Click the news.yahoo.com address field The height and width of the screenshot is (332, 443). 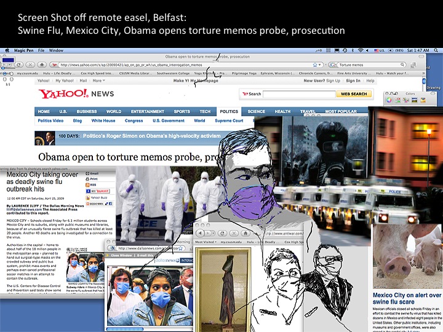coord(186,65)
